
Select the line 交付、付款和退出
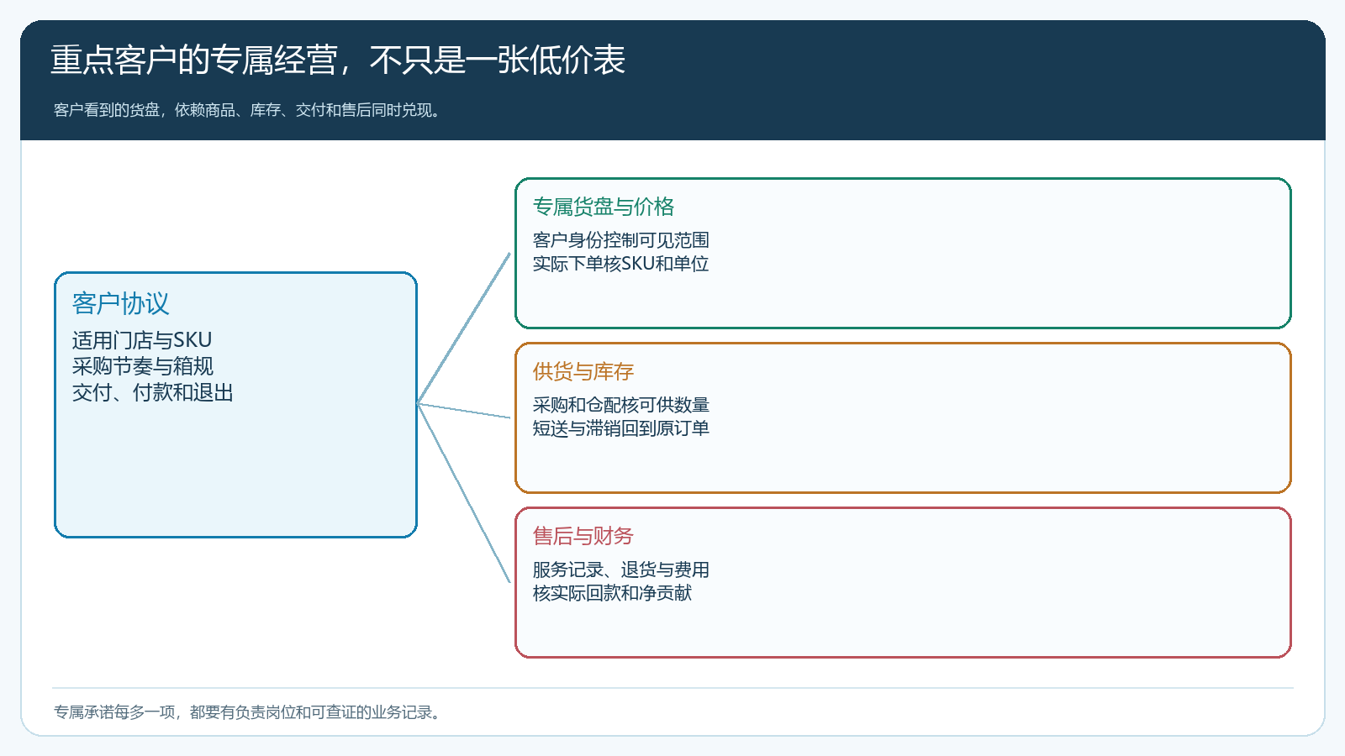[x=153, y=392]
